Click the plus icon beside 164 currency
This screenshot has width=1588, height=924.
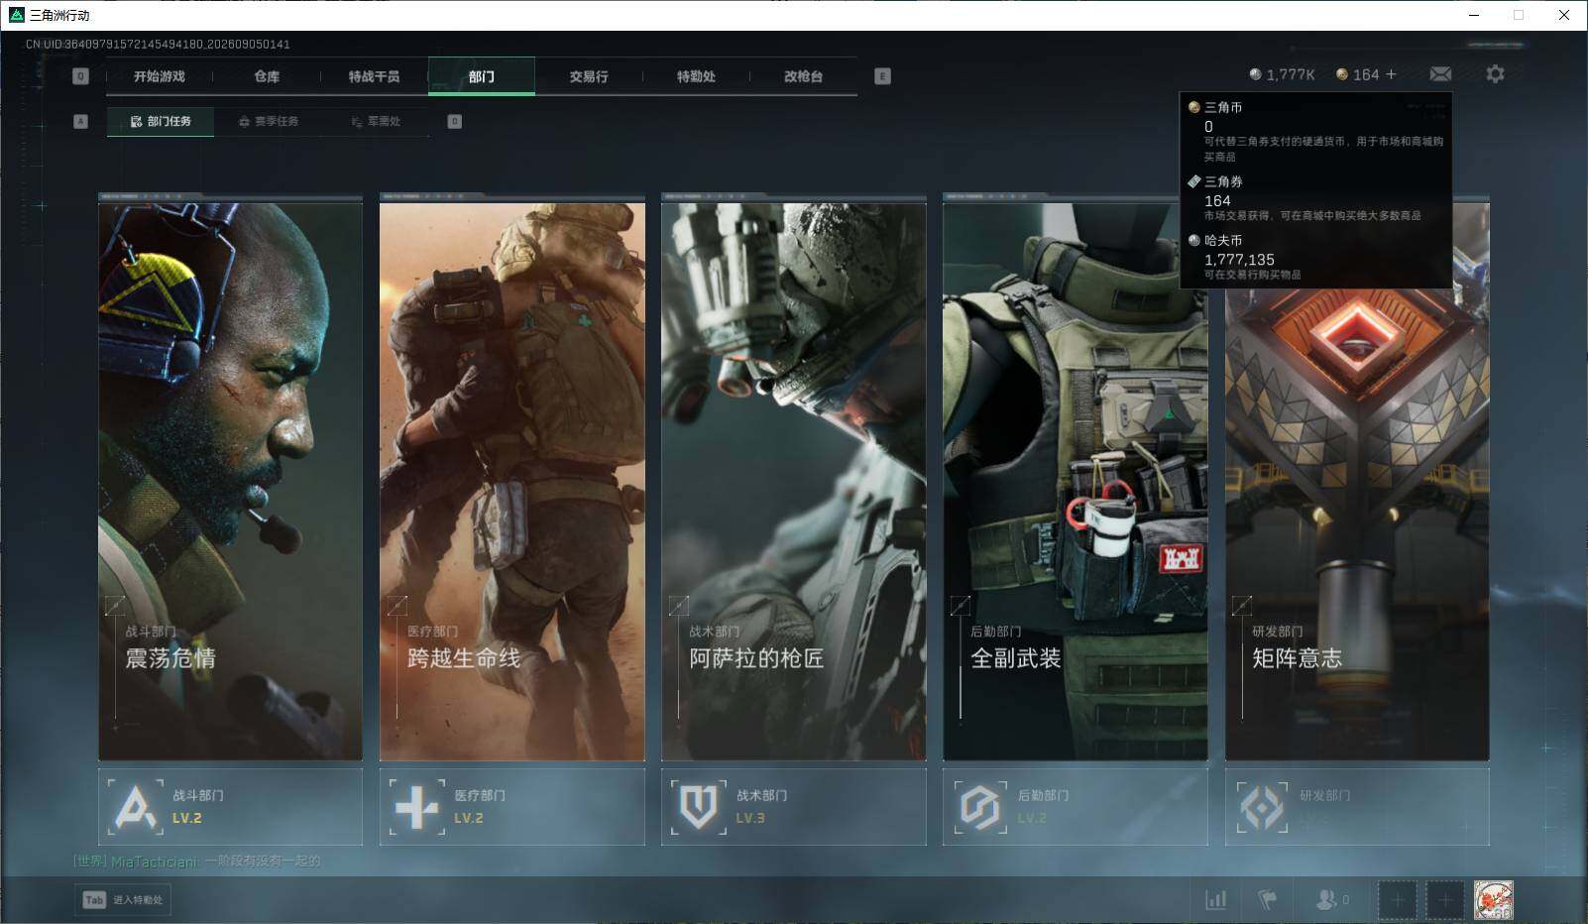(x=1391, y=74)
